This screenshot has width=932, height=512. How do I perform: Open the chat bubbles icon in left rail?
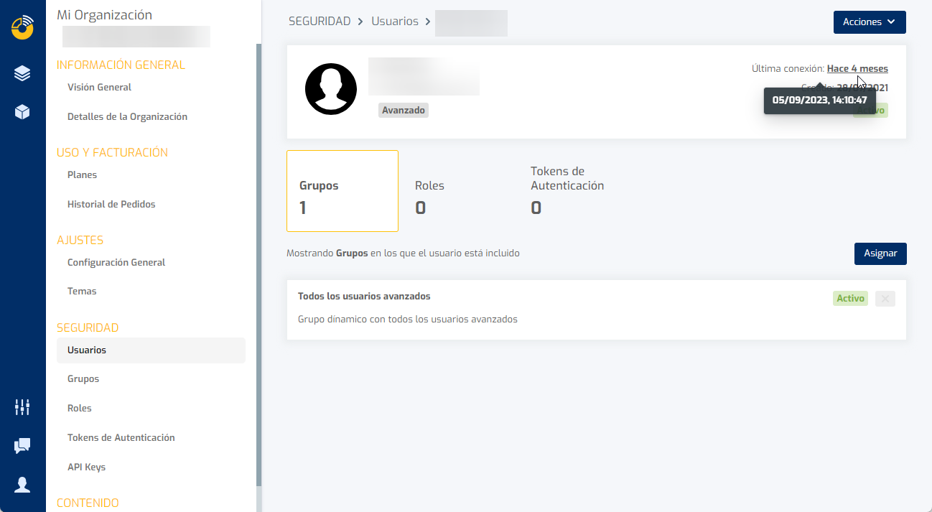[x=22, y=446]
